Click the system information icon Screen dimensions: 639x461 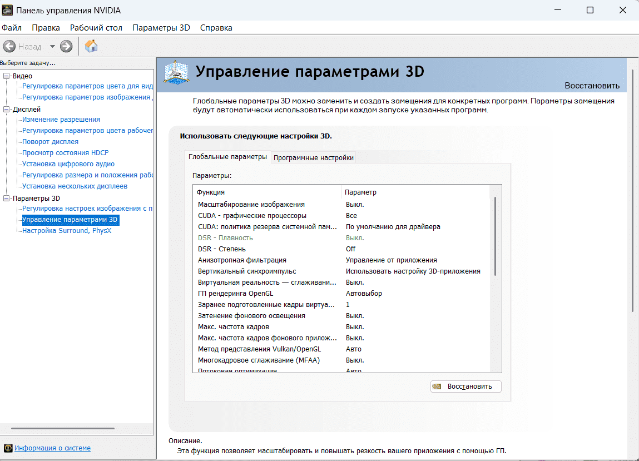pyautogui.click(x=8, y=448)
